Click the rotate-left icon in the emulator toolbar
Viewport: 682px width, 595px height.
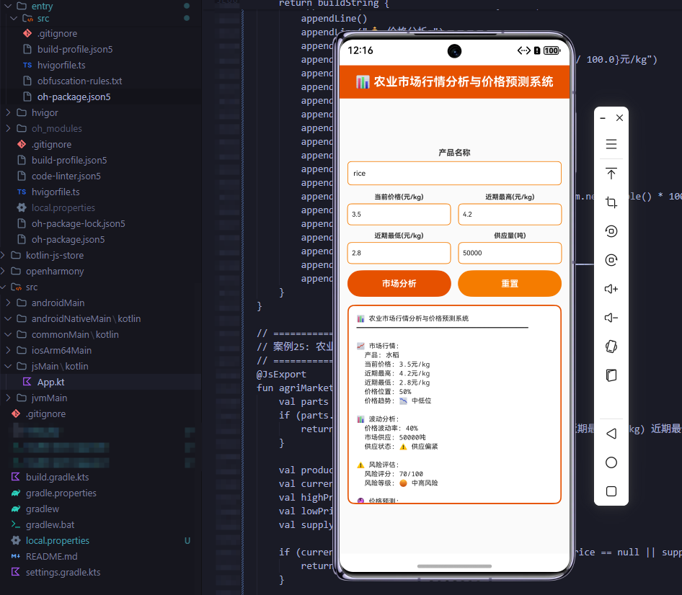click(611, 231)
